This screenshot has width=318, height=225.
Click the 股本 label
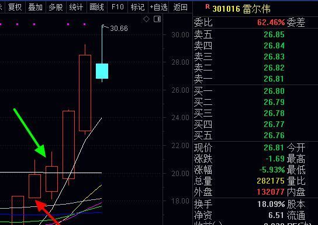[x=296, y=205]
